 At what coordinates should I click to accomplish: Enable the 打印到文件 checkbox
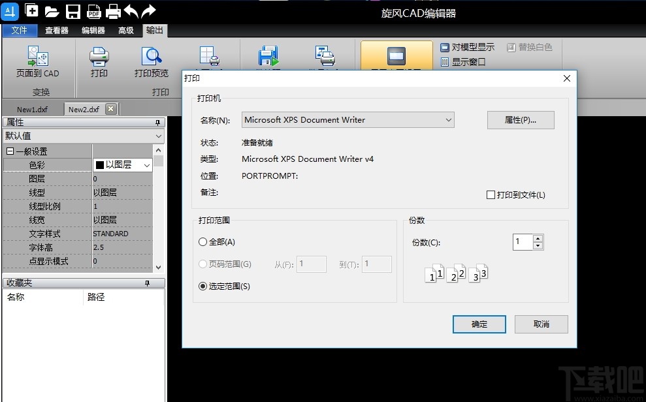490,194
